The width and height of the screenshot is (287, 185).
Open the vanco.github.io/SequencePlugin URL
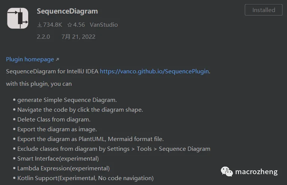(154, 71)
